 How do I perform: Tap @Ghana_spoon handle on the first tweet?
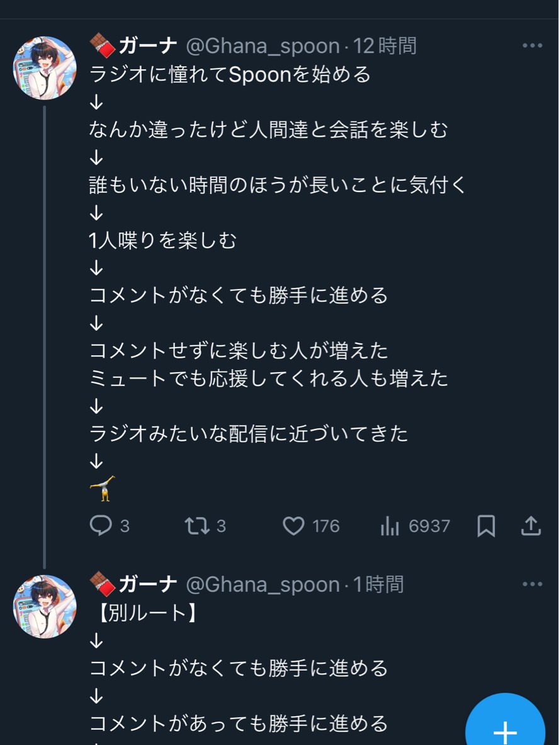[x=263, y=45]
